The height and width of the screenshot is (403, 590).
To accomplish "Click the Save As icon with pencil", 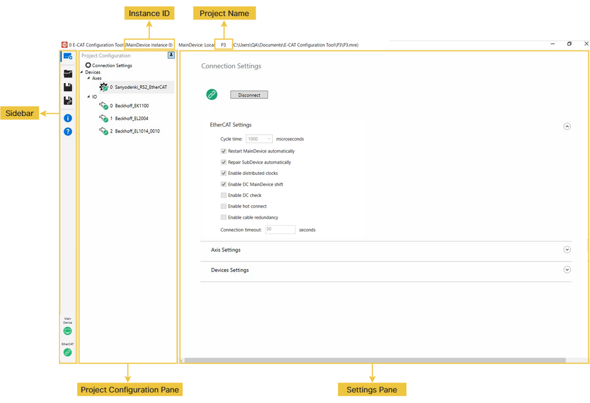I will tap(68, 100).
